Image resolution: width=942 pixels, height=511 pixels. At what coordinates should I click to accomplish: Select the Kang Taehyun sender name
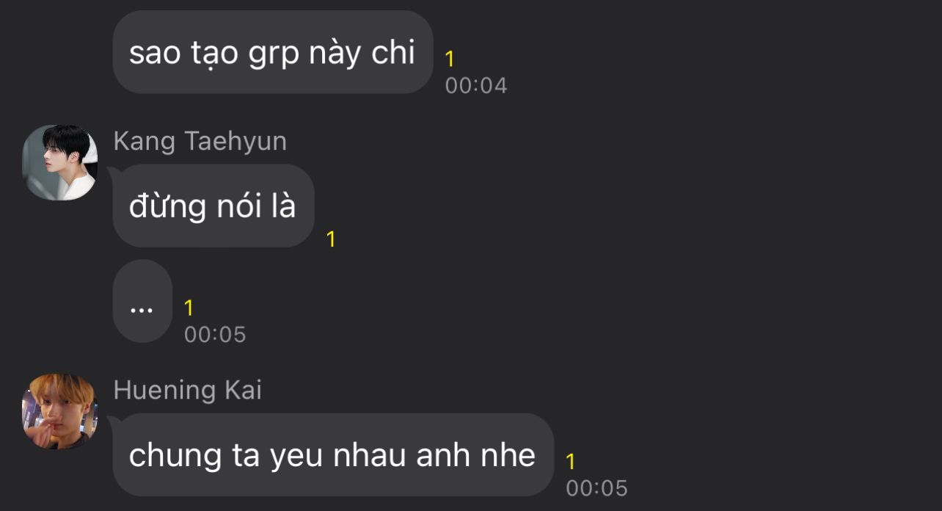coord(200,141)
